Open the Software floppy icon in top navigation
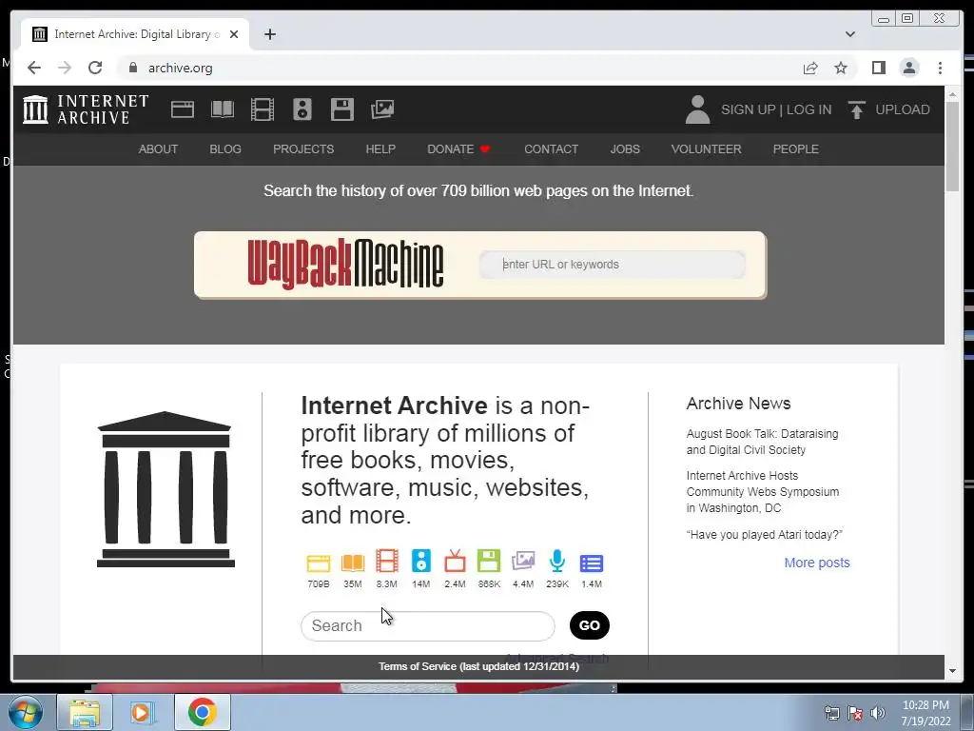 pyautogui.click(x=342, y=109)
